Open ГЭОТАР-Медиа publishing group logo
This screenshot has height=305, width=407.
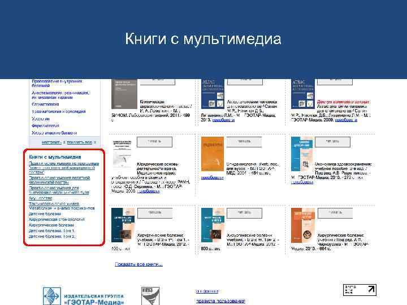[x=83, y=296]
